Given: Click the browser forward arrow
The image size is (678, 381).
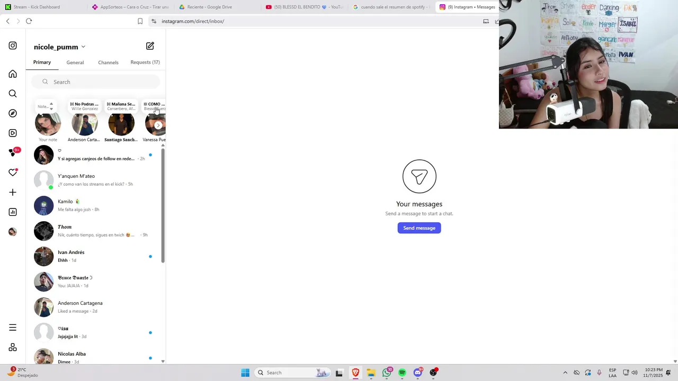Looking at the screenshot, I should 18,21.
